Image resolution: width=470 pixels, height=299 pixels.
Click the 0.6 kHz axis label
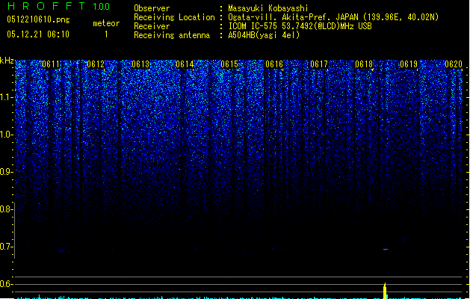(x=6, y=284)
